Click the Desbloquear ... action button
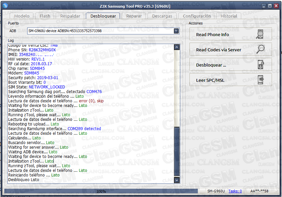This screenshot has width=282, height=197. 231,65
